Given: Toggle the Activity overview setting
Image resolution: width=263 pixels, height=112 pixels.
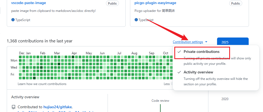Looking at the screenshot, I should click(198, 72).
